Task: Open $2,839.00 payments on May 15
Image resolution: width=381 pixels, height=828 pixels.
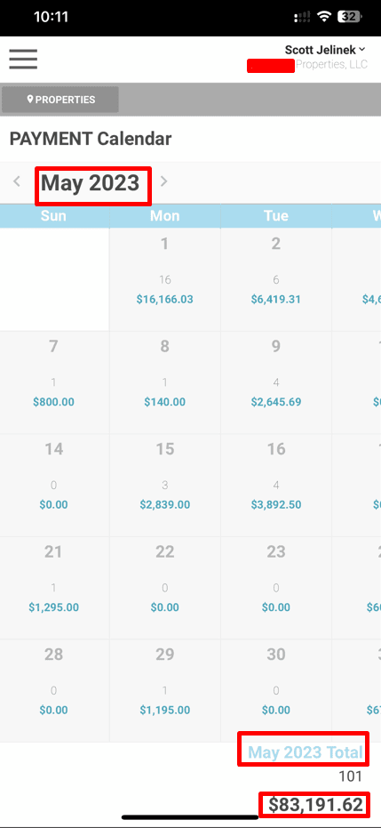Action: pos(165,504)
